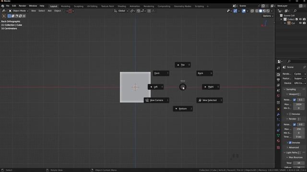
Task: Toggle viewport gizmos icon
Action: tap(236, 11)
